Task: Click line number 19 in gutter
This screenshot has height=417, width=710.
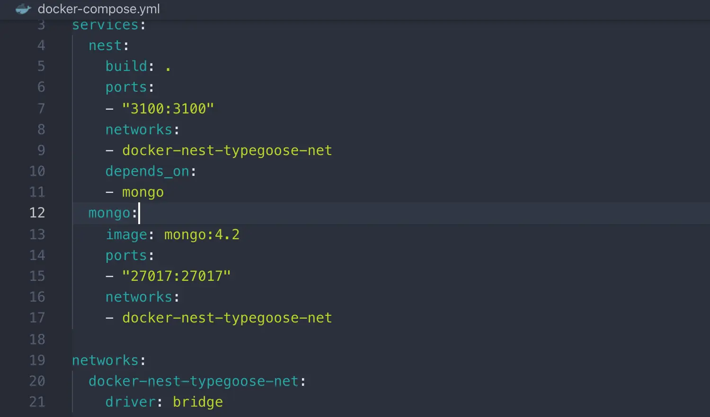Action: coord(37,360)
